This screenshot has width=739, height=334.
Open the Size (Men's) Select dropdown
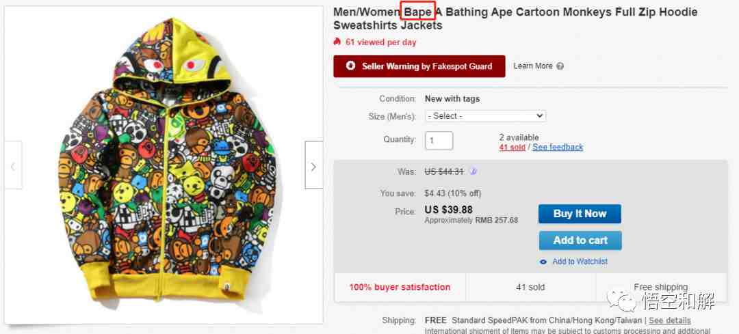tap(485, 115)
